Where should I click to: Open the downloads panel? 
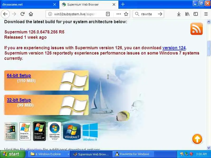pos(179,14)
